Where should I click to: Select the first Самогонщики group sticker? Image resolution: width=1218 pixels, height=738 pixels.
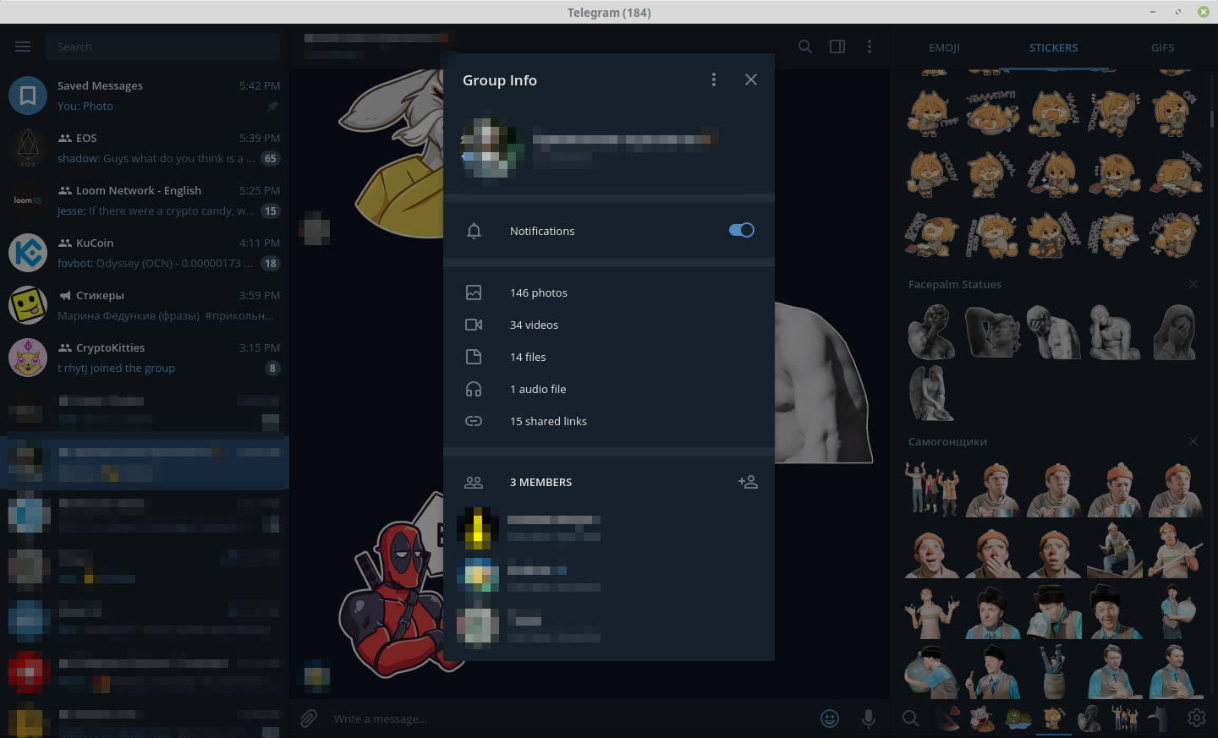[931, 489]
